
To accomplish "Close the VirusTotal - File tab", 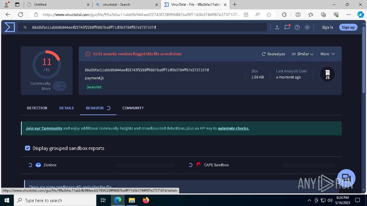I will (225, 5).
